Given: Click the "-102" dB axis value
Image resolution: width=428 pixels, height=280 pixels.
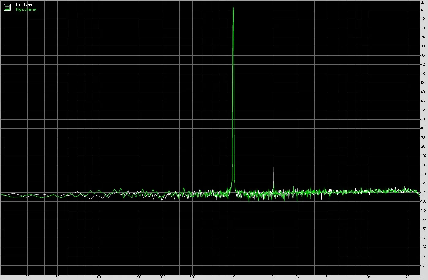Looking at the screenshot, I should (x=423, y=156).
